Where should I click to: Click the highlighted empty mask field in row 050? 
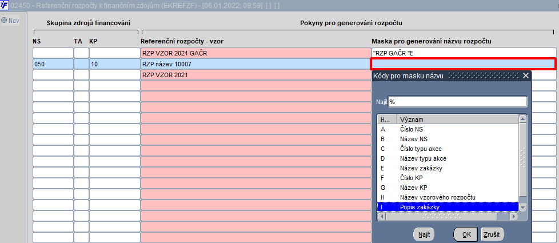464,64
